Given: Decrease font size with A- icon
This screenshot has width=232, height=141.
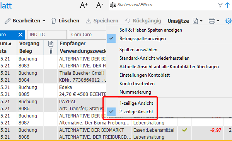Looking at the screenshot, I should tap(99, 5).
